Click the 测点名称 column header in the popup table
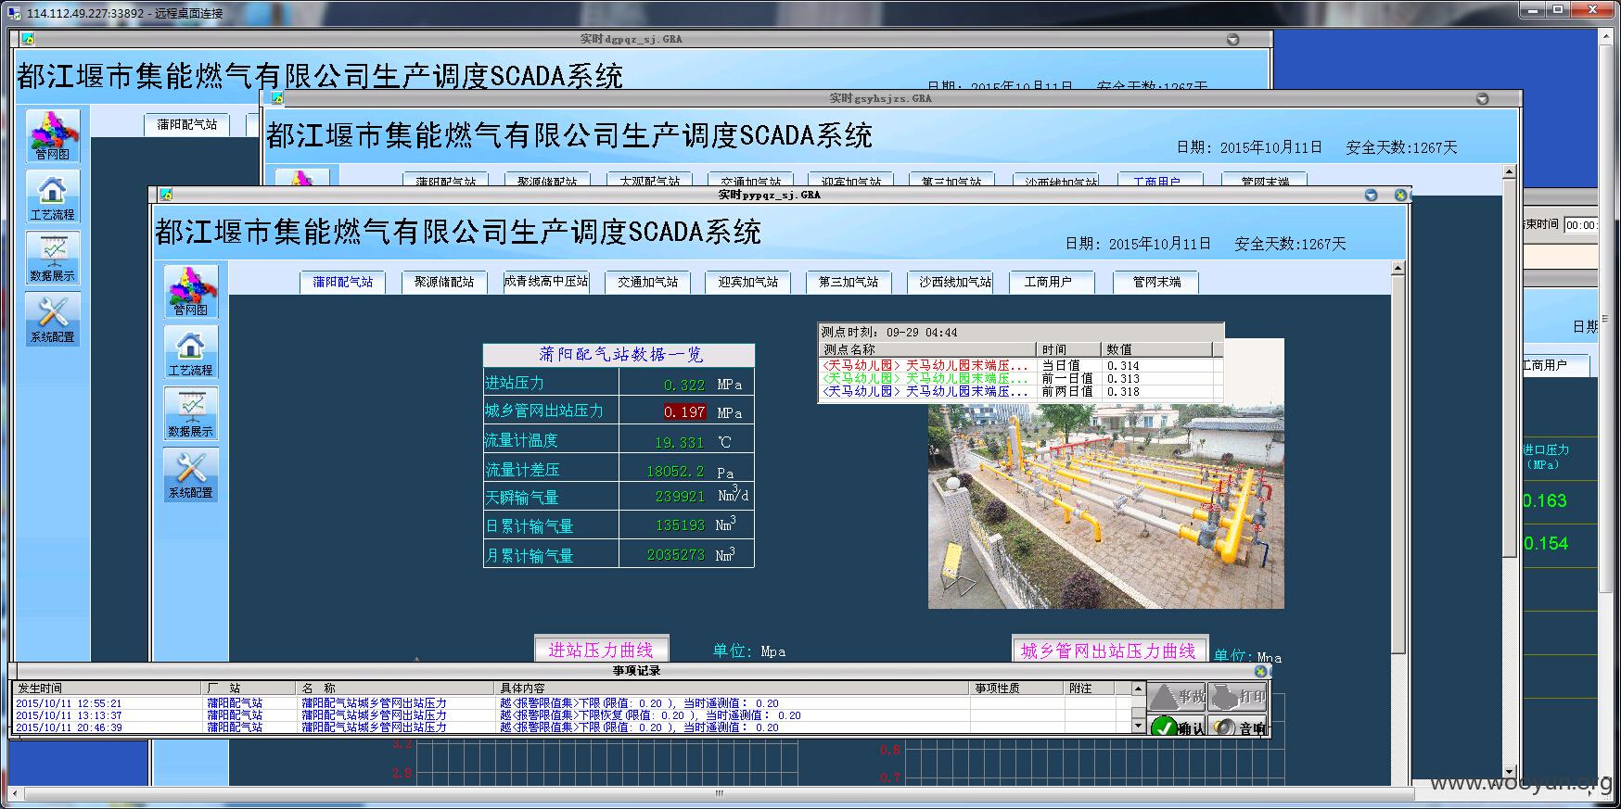This screenshot has height=809, width=1621. point(927,349)
